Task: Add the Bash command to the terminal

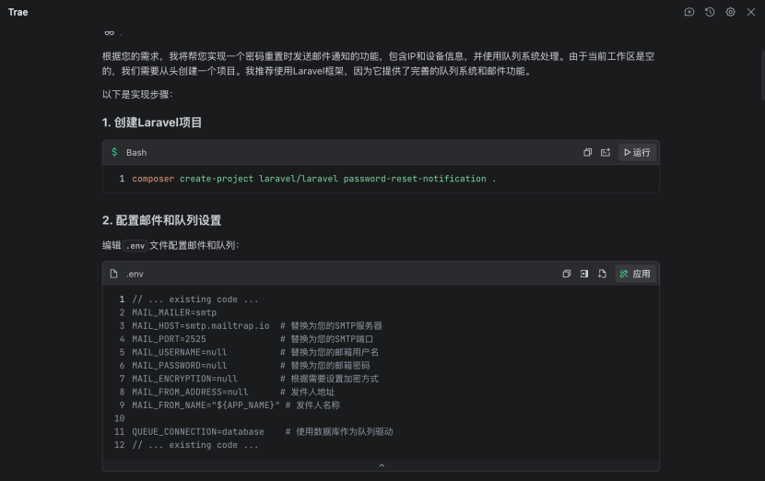Action: click(x=606, y=152)
